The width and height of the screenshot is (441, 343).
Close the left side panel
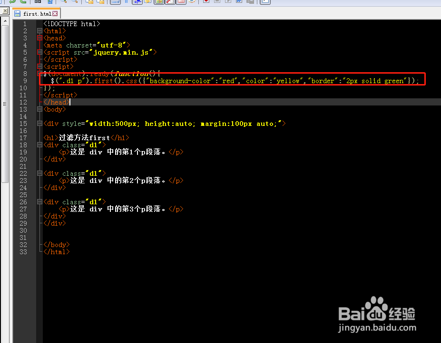point(5,11)
